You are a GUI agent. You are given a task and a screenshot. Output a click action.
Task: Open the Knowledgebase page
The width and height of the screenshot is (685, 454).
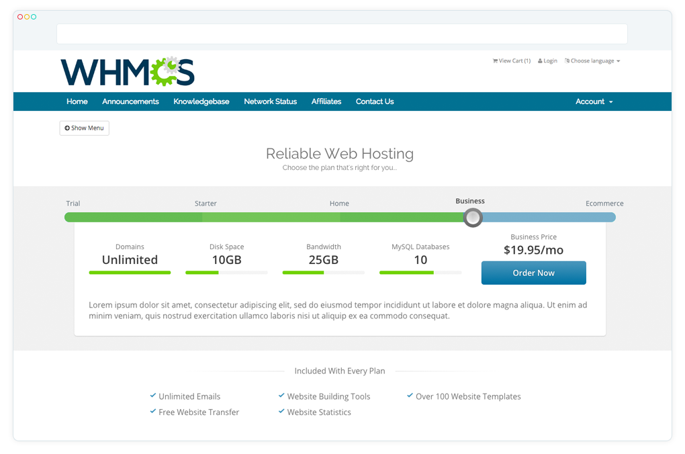pos(201,101)
